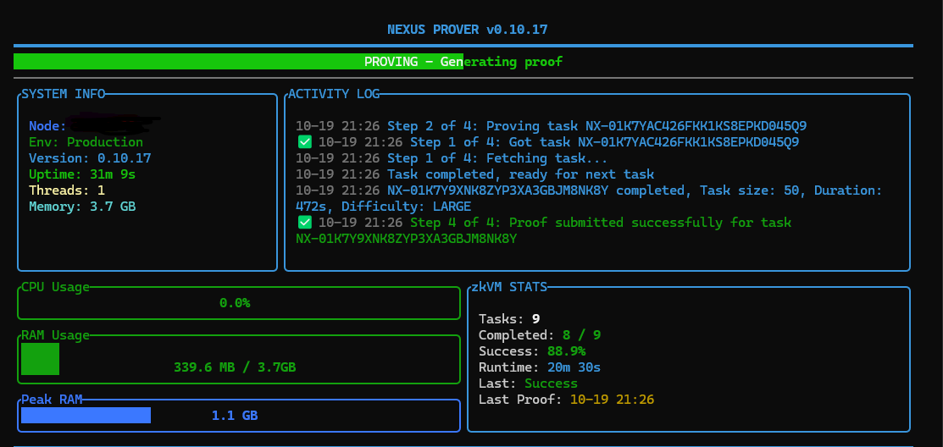This screenshot has width=943, height=447.
Task: Click the RAM Usage panel heading
Action: 55,335
